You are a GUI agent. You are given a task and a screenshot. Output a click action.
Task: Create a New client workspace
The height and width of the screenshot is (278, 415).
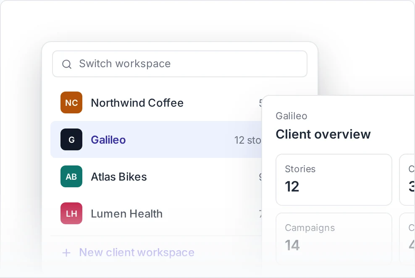coord(137,253)
